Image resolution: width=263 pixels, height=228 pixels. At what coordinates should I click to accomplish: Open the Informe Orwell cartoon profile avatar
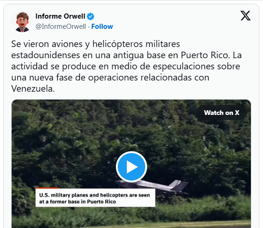point(22,21)
